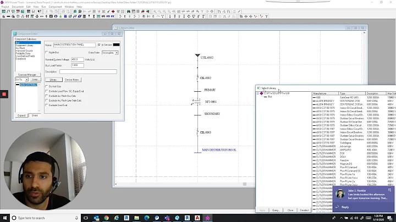
Task: Click the Device Notes button
Action: (x=72, y=80)
